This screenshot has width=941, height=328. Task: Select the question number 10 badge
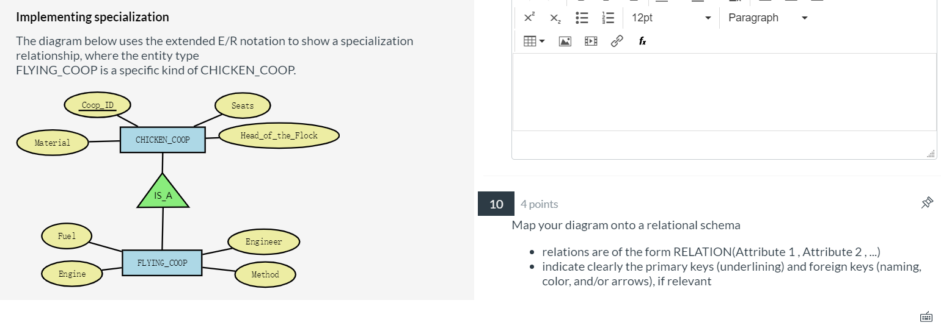point(496,204)
